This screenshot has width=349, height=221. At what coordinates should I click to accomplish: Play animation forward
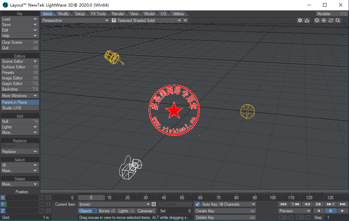coord(342,211)
